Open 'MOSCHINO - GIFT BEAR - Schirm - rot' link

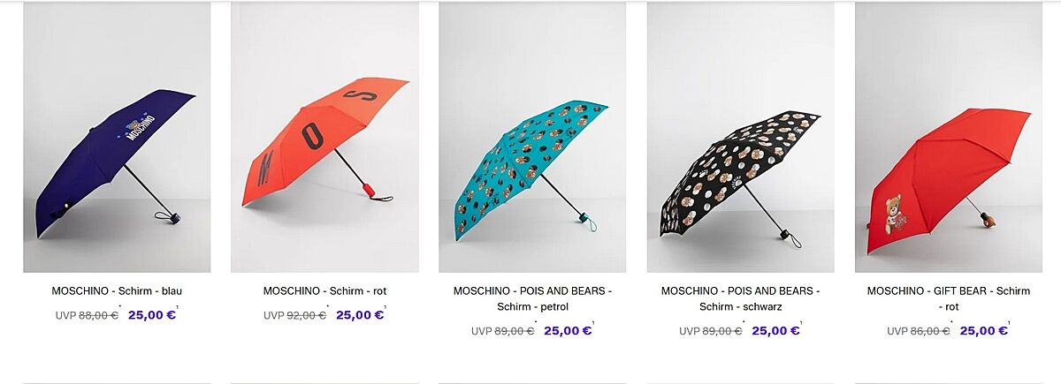coord(948,298)
